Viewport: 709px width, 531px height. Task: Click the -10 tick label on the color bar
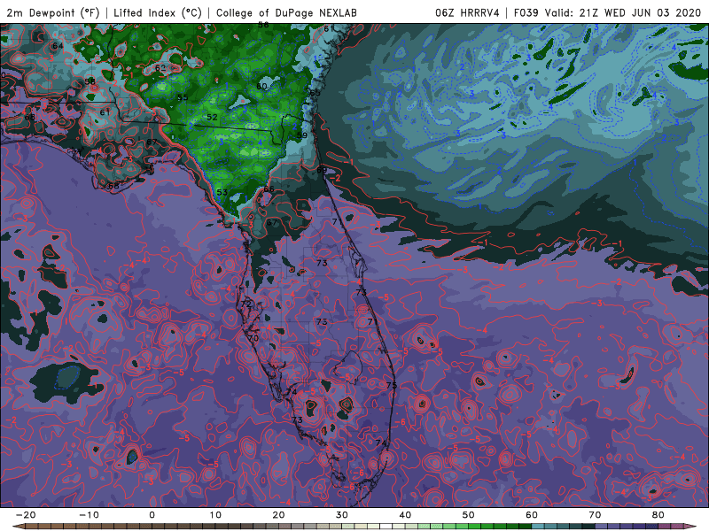89,515
